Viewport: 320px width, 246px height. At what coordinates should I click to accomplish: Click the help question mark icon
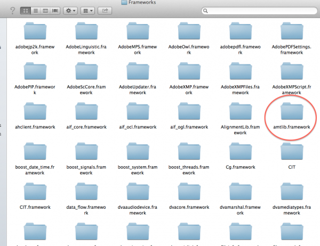click(x=12, y=11)
